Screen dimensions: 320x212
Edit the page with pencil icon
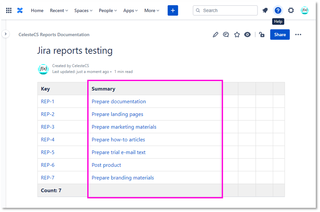215,35
